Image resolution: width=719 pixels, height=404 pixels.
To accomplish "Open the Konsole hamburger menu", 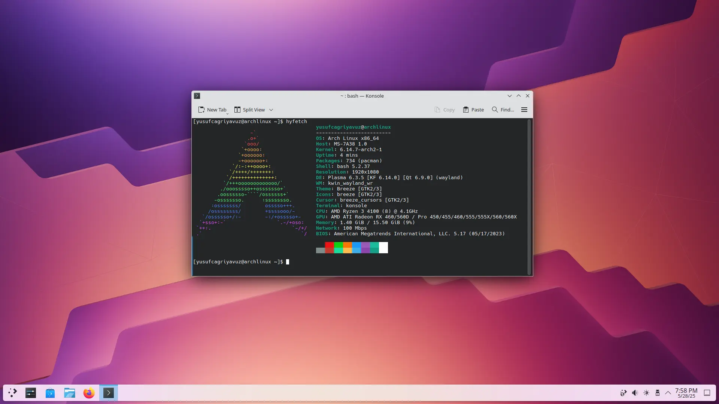I will 524,110.
